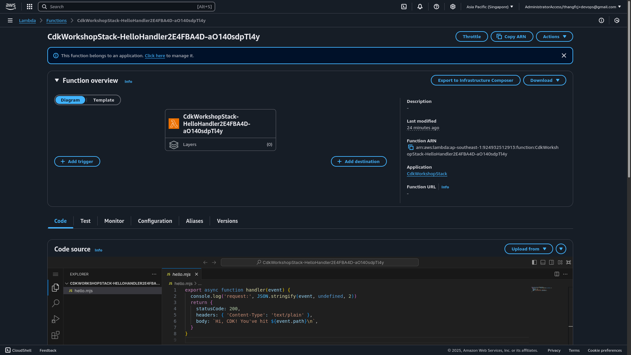Viewport: 631px width, 355px height.
Task: Open the code editor hamburger menu
Action: (56, 274)
